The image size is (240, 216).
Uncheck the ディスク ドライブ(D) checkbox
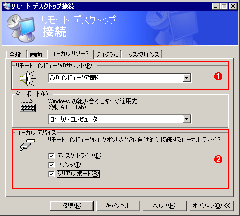[51, 156]
